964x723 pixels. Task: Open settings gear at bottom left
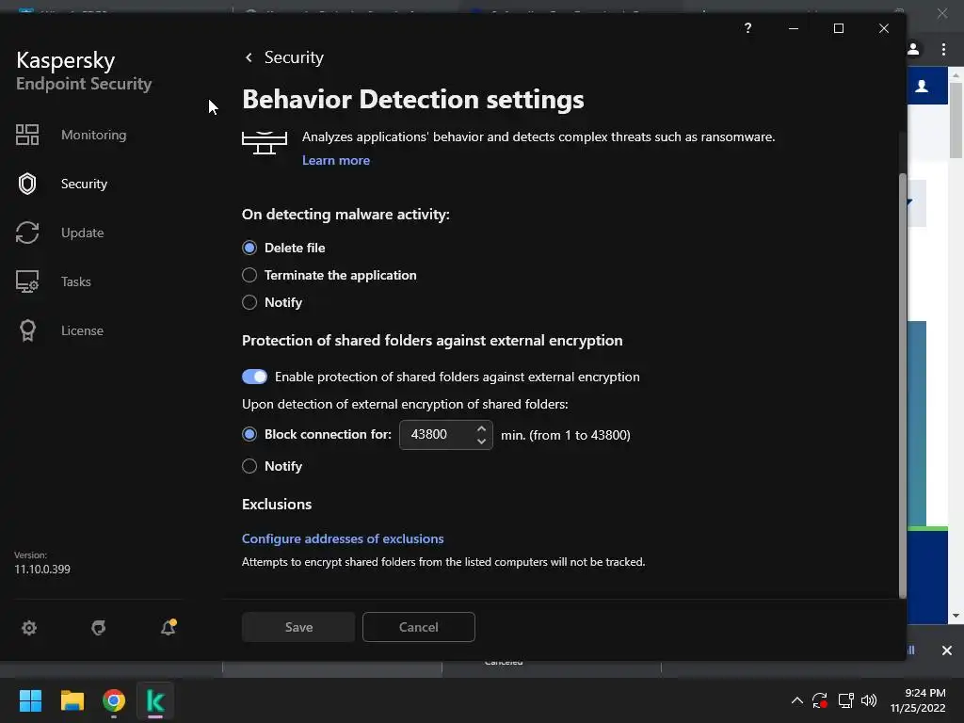tap(29, 628)
